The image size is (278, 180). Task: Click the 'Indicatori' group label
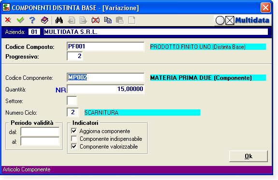[85, 123]
